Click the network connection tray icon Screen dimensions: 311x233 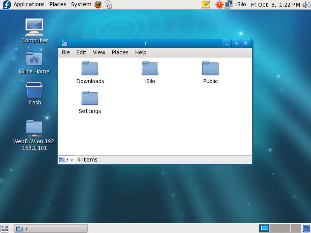pyautogui.click(x=229, y=5)
